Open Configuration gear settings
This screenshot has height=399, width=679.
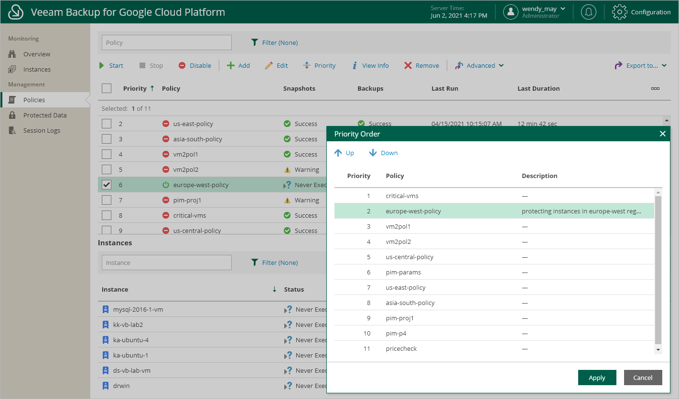pos(620,12)
